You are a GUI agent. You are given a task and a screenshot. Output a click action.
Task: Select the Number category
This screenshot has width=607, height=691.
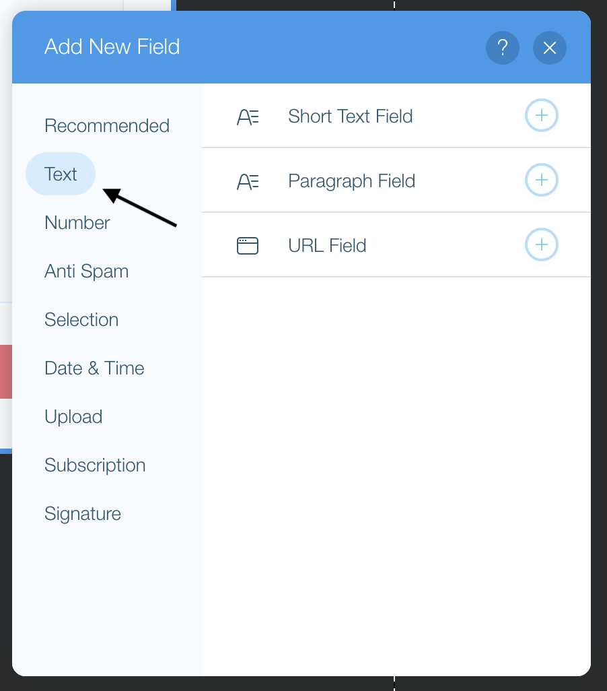pyautogui.click(x=77, y=222)
